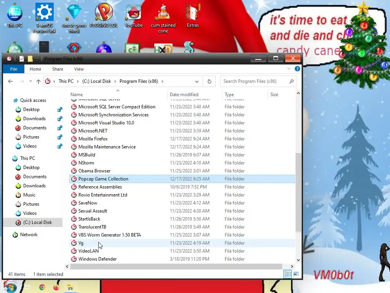Select Quick access in navigation pane
The height and width of the screenshot is (293, 390).
(x=33, y=100)
